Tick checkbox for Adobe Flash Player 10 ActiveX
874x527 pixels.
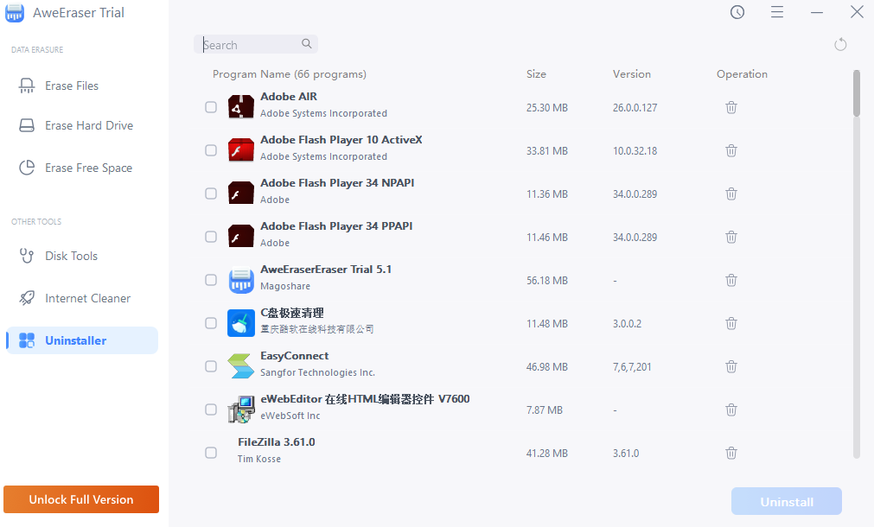click(211, 150)
